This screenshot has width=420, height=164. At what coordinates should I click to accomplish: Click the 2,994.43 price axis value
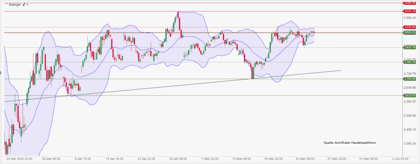tap(410, 18)
